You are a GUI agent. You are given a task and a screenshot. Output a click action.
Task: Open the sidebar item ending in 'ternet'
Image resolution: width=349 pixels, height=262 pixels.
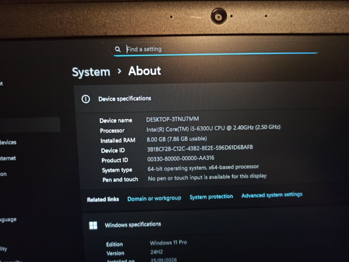(x=8, y=158)
